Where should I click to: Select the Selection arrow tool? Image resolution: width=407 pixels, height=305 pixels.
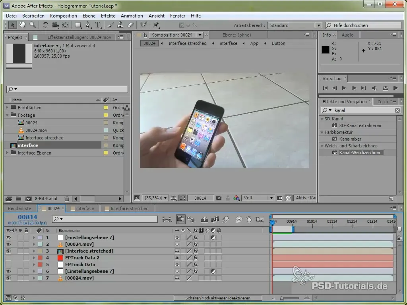tap(12, 25)
